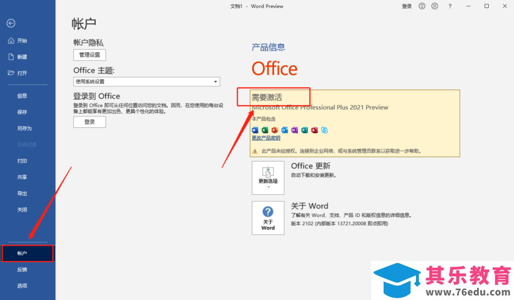This screenshot has width=514, height=300.
Task: Click the Excel app icon
Action: click(x=265, y=130)
